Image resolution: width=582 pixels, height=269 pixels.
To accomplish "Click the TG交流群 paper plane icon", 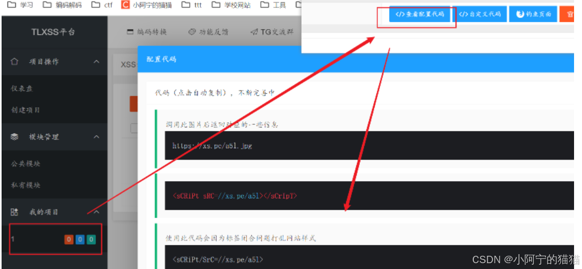I will tap(253, 32).
